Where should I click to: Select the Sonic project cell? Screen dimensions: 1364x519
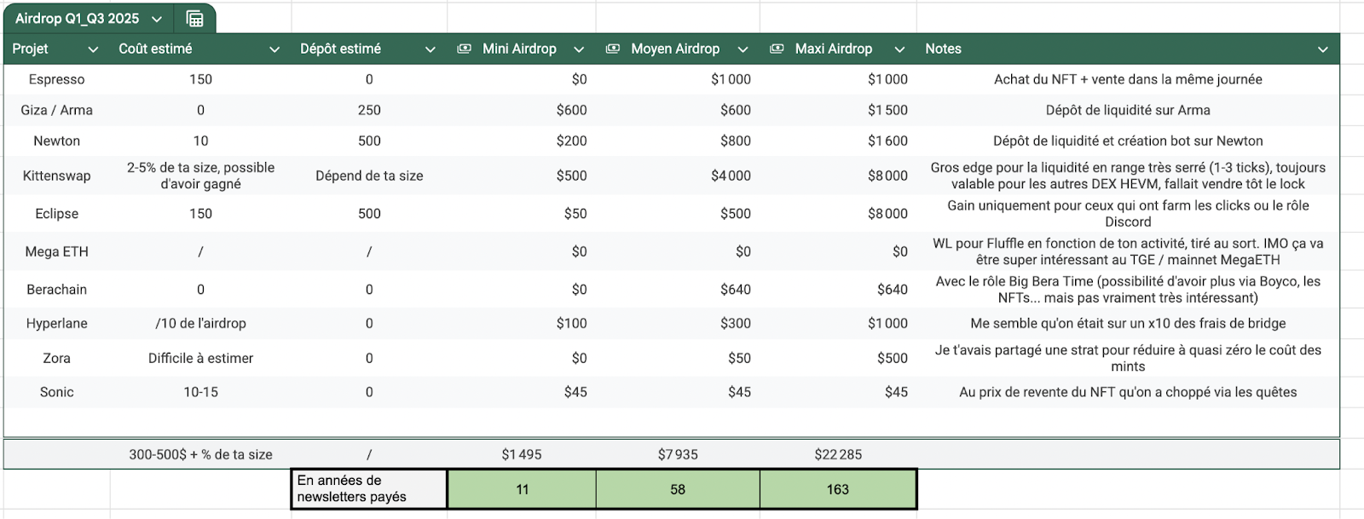[x=57, y=392]
